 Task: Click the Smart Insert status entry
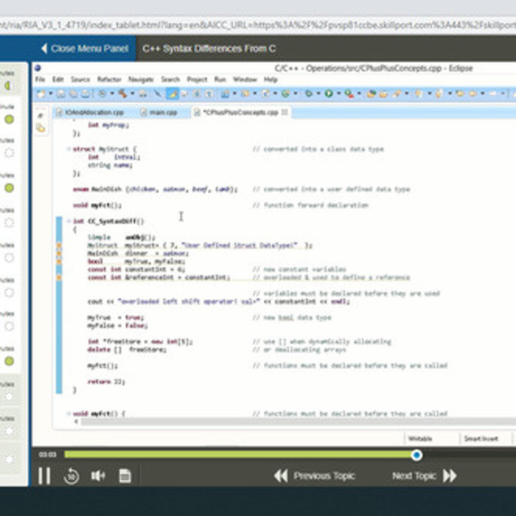coord(481,439)
